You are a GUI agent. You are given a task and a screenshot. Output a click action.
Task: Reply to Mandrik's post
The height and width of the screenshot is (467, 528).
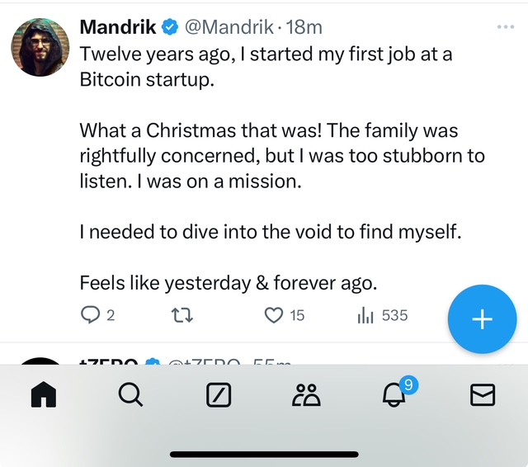90,315
